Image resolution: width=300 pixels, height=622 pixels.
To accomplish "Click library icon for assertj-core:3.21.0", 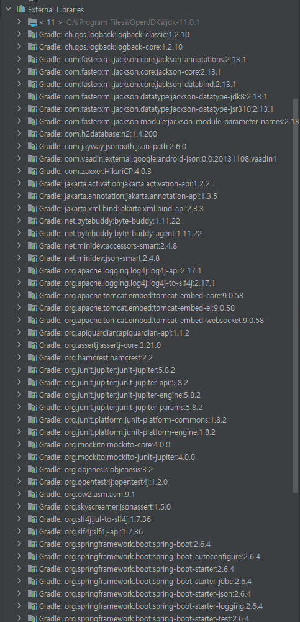I will click(32, 345).
